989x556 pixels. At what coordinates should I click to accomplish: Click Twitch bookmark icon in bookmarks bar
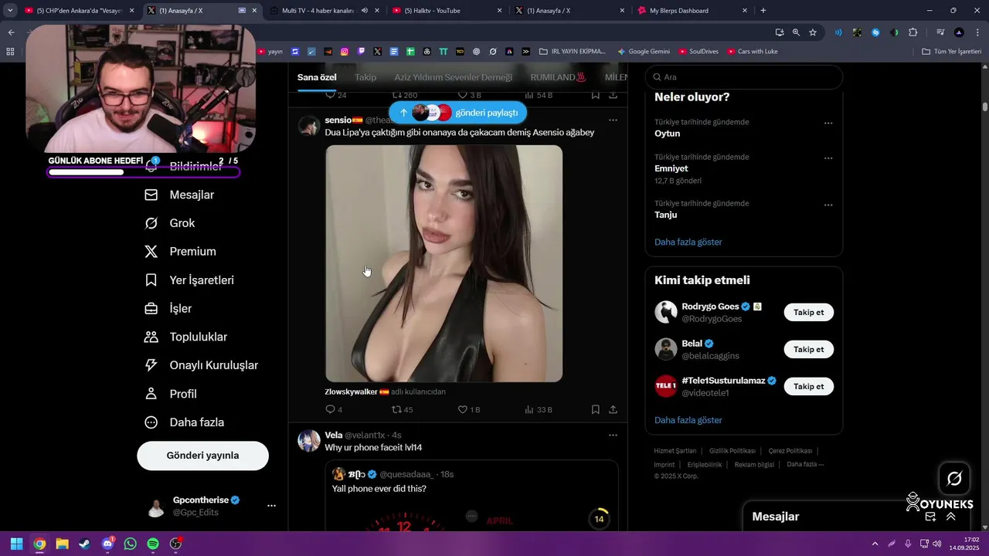[x=361, y=52]
